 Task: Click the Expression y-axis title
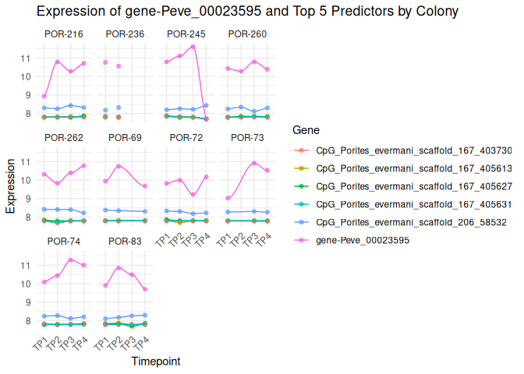coord(11,187)
